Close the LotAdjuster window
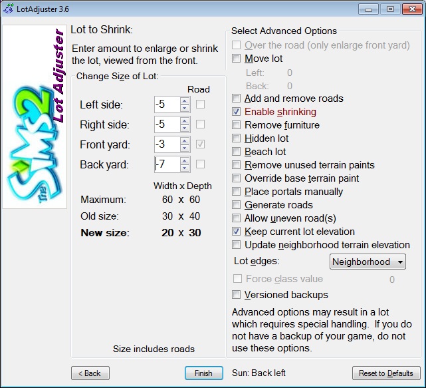Image resolution: width=426 pixels, height=388 pixels. 412,9
